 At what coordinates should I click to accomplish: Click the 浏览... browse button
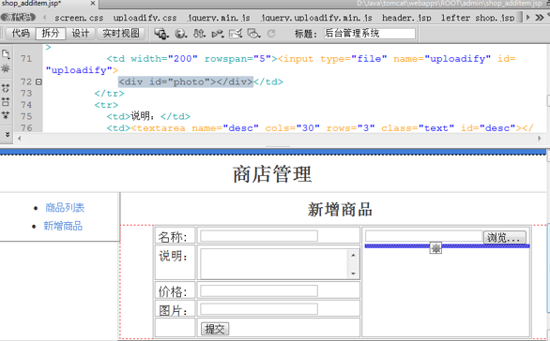(x=504, y=238)
